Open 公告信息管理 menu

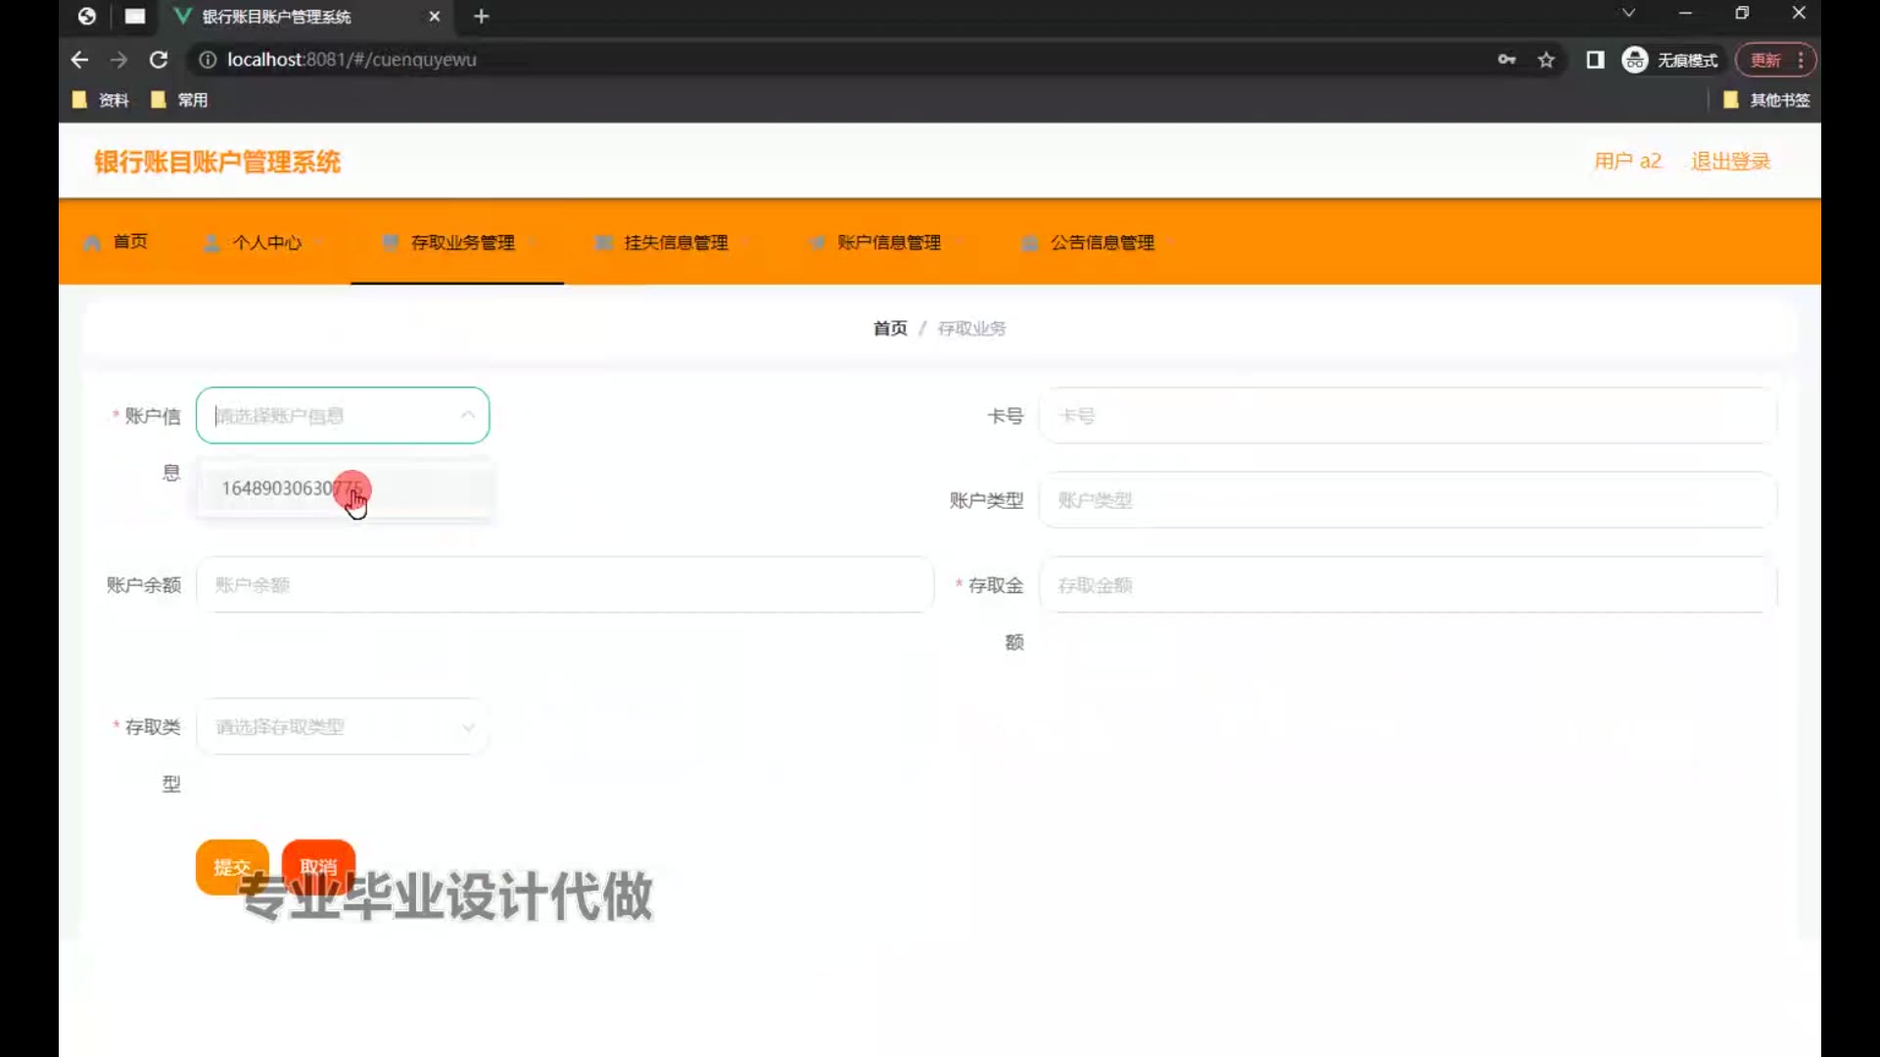point(1102,243)
